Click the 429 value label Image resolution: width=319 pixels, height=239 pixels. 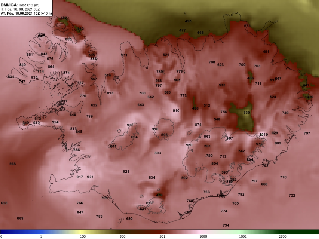click(310, 97)
